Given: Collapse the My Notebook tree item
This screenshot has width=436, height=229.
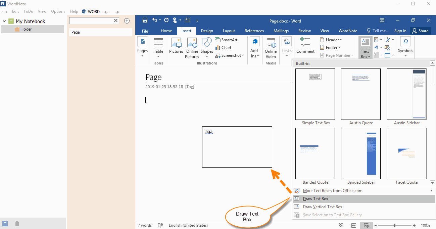Looking at the screenshot, I should (x=4, y=21).
